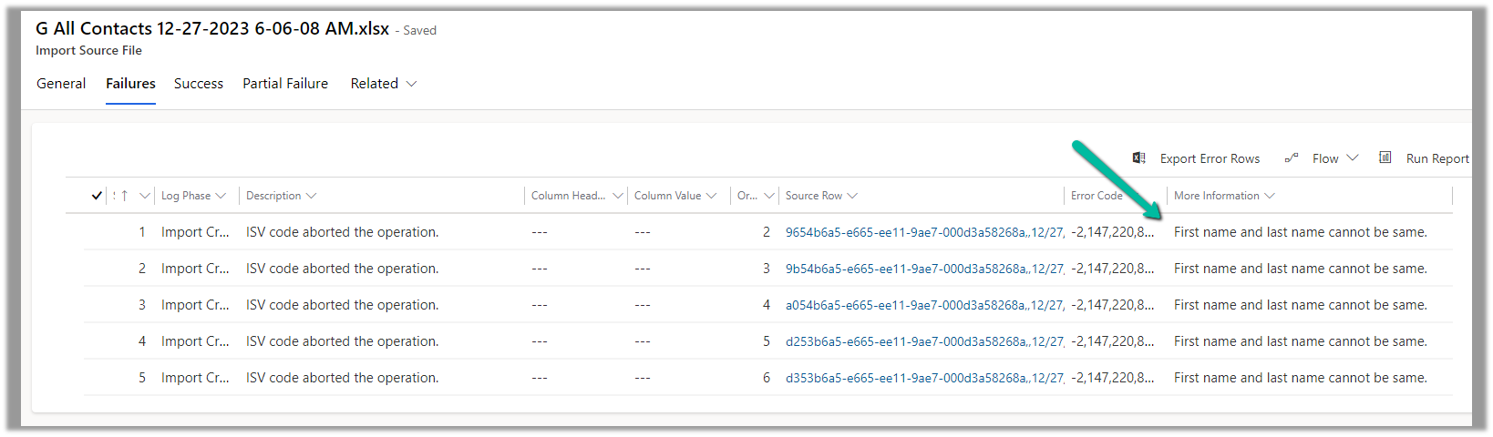Open source row link starting with d353b6a5
This screenshot has width=1493, height=437.
(x=923, y=378)
